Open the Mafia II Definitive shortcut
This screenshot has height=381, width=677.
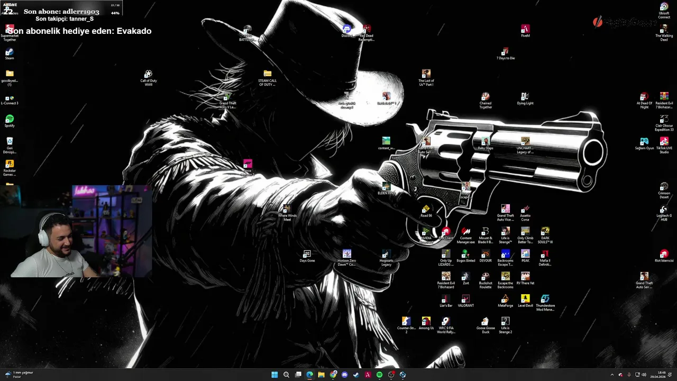point(545,258)
